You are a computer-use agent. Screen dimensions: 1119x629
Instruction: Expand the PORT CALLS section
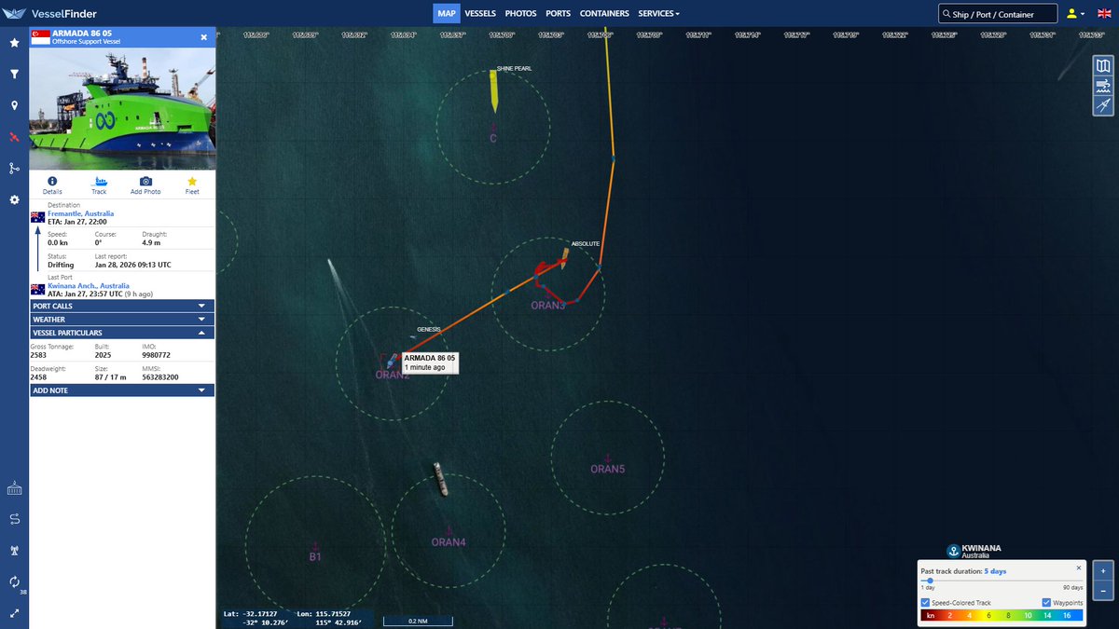point(122,306)
